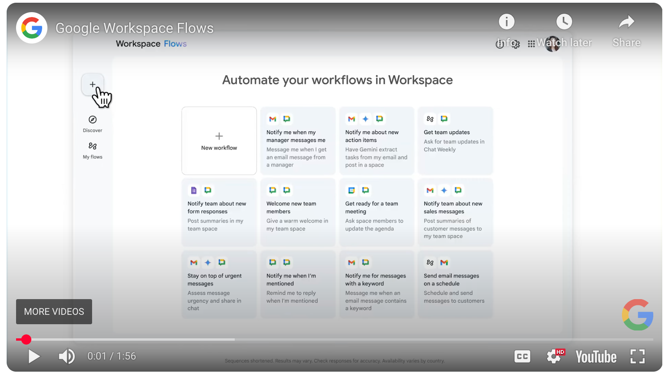The image size is (667, 374).
Task: Click the video progress bar scrubber
Action: click(26, 340)
